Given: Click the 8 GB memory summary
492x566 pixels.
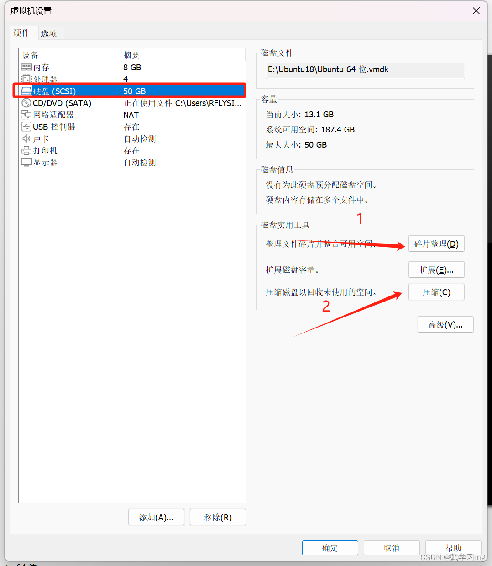Looking at the screenshot, I should click(132, 67).
